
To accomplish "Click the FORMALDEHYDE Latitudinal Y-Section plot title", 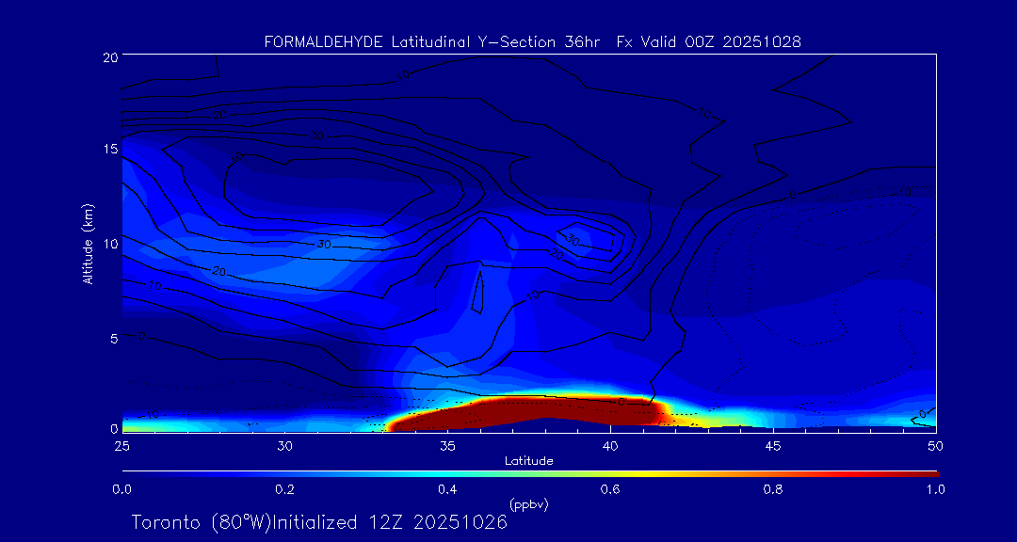I will [533, 42].
